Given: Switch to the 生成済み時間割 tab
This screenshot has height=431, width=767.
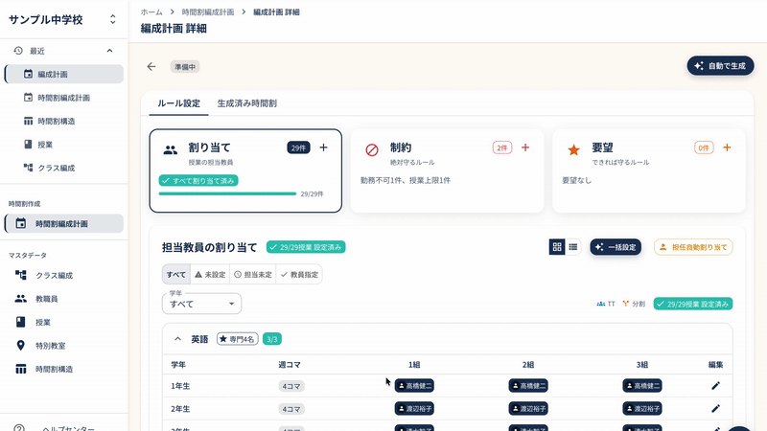Looking at the screenshot, I should click(x=246, y=103).
